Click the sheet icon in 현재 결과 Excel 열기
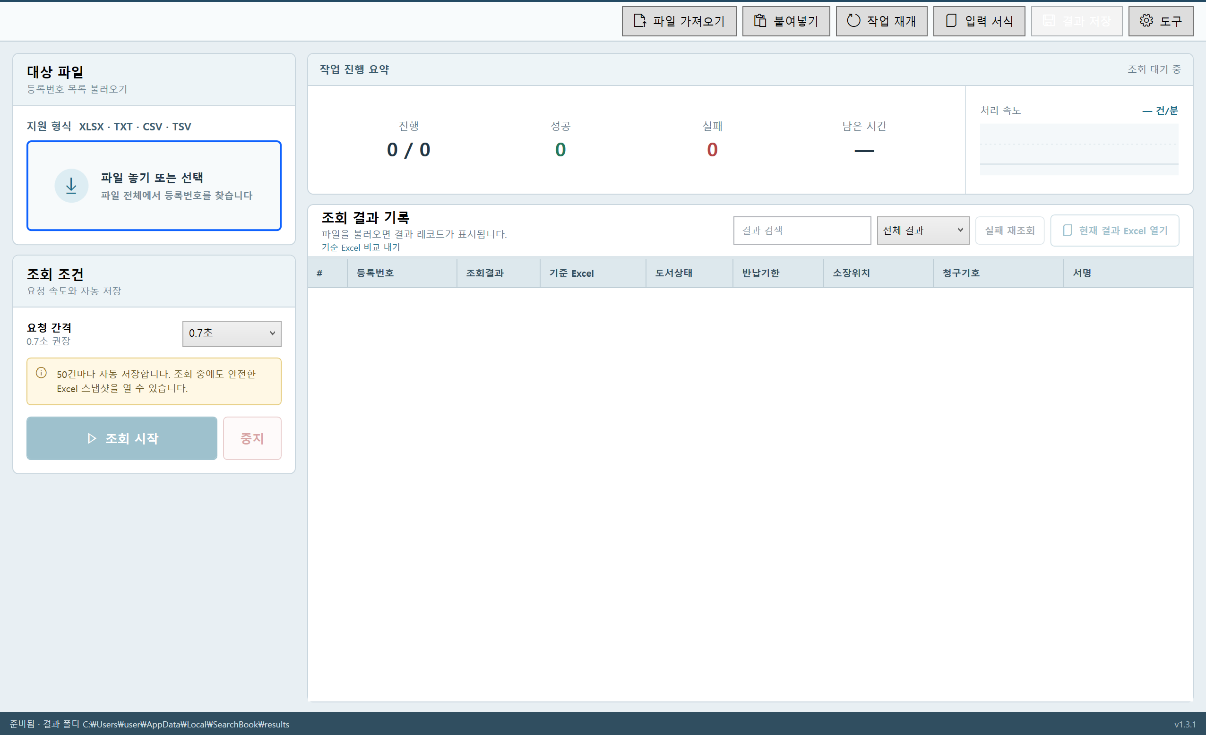 [1068, 230]
